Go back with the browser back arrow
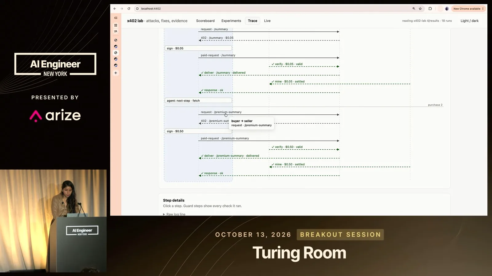The height and width of the screenshot is (276, 492). (x=115, y=9)
